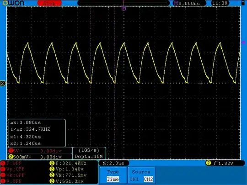Viewport: 247px width, 185px height.
Task: Click the channel 2 Vp 1.340V measurement
Action: click(67, 169)
